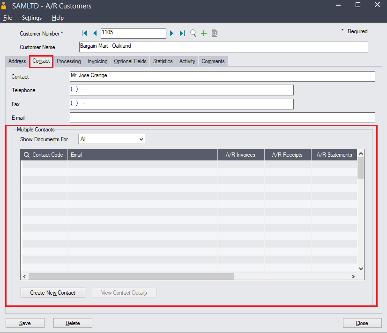This screenshot has height=333, width=387.
Task: Open the customer inquiry icon beside plus
Action: [215, 33]
